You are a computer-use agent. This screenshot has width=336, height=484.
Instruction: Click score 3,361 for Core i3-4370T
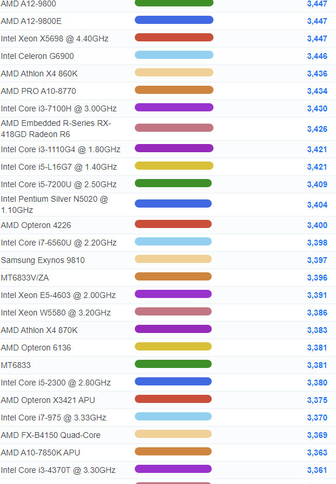coord(317,470)
